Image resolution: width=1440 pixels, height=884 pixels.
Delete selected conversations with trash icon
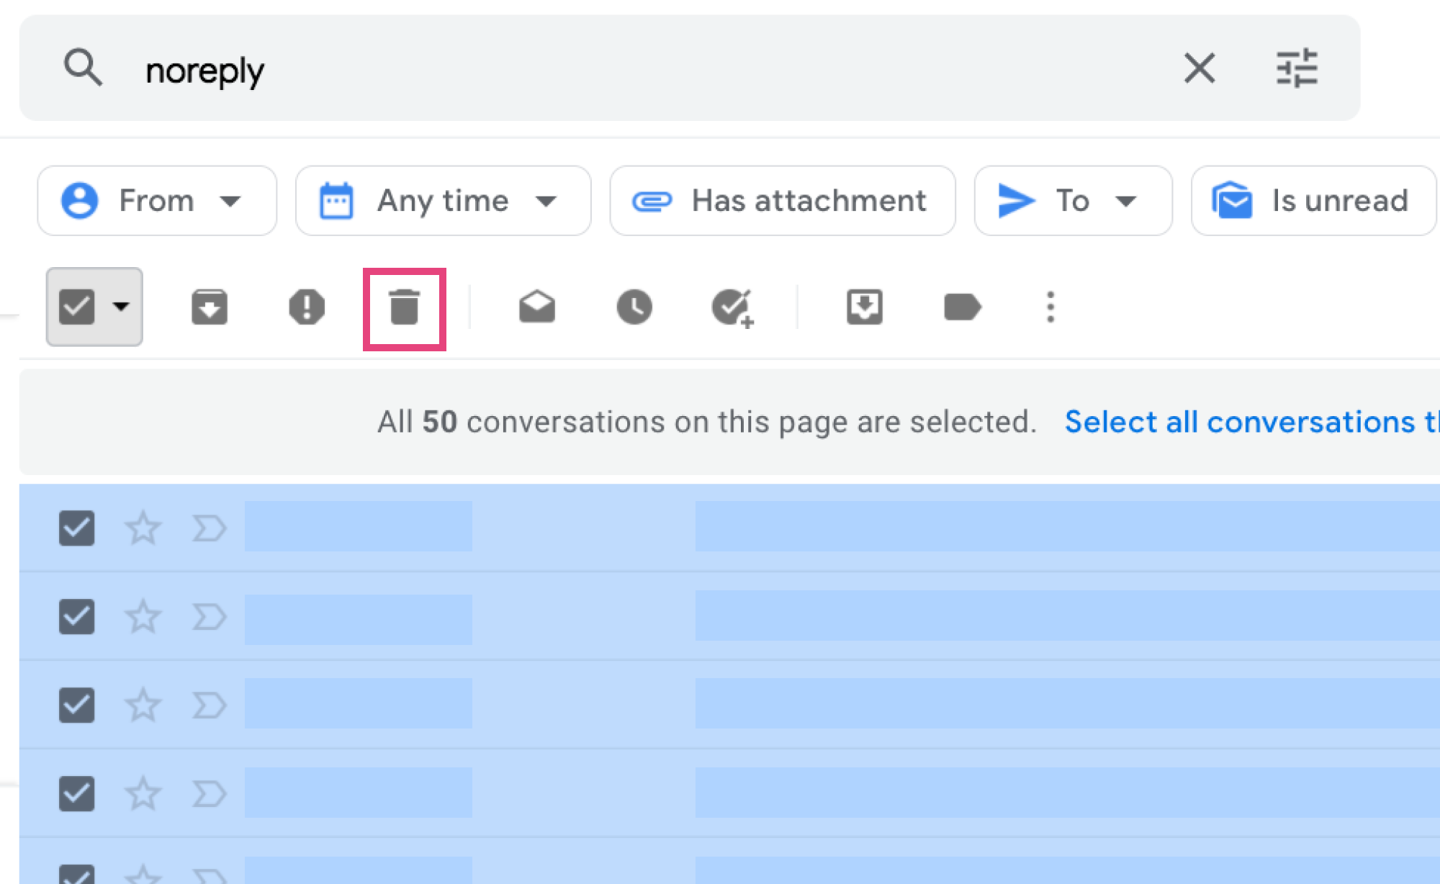tap(404, 308)
